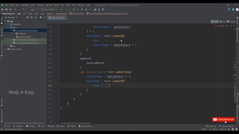The width and height of the screenshot is (239, 134).
Task: Toggle the Favorites side tool window
Action: [1, 102]
